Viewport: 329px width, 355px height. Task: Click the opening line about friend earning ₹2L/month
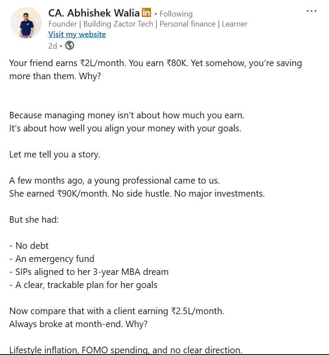[155, 63]
